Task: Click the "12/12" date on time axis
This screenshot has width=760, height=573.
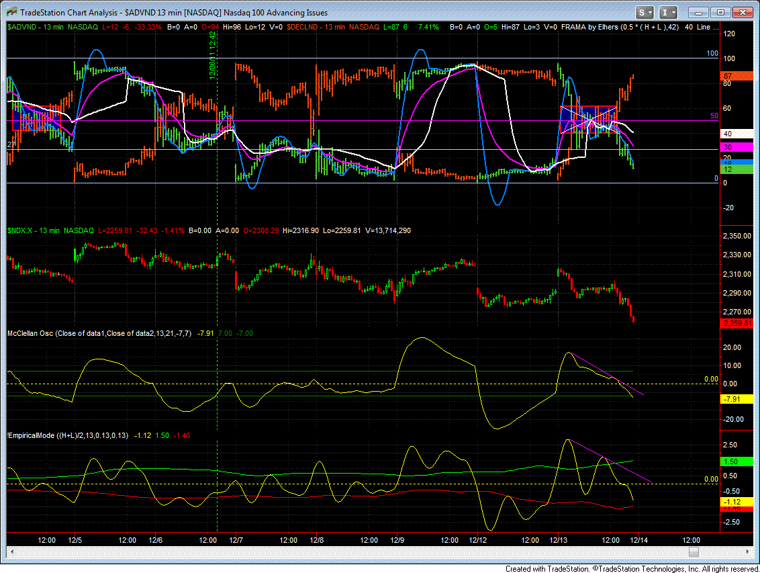Action: coord(477,540)
